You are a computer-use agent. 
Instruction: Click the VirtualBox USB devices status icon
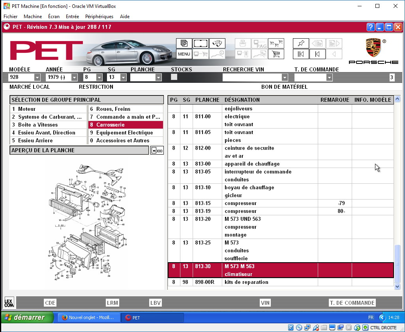(x=316, y=328)
